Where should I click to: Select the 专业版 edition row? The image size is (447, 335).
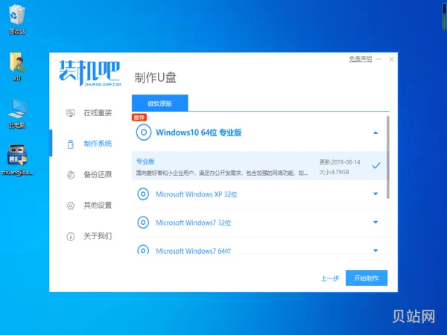pyautogui.click(x=259, y=166)
